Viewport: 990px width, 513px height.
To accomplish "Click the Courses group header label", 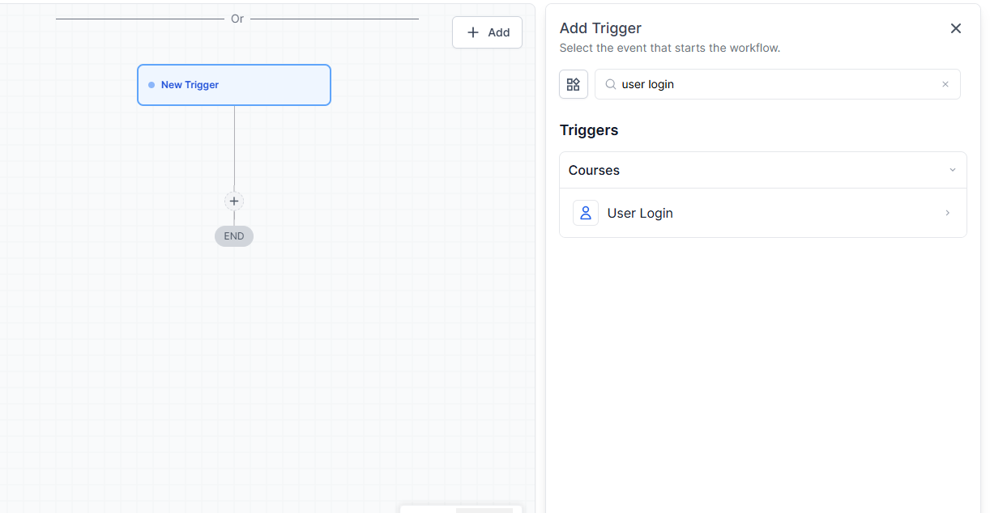I will pos(594,170).
